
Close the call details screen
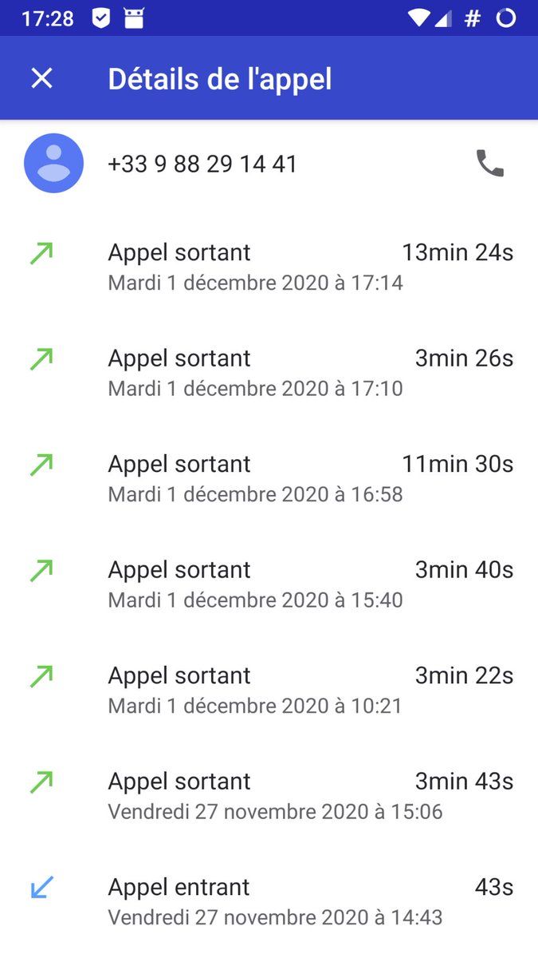[41, 78]
